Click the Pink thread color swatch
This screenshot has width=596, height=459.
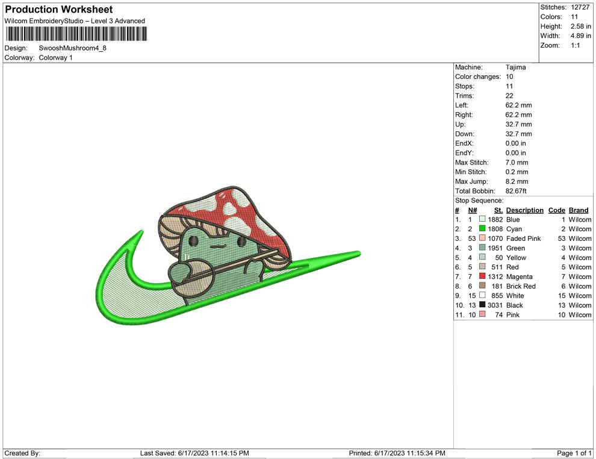tap(482, 314)
